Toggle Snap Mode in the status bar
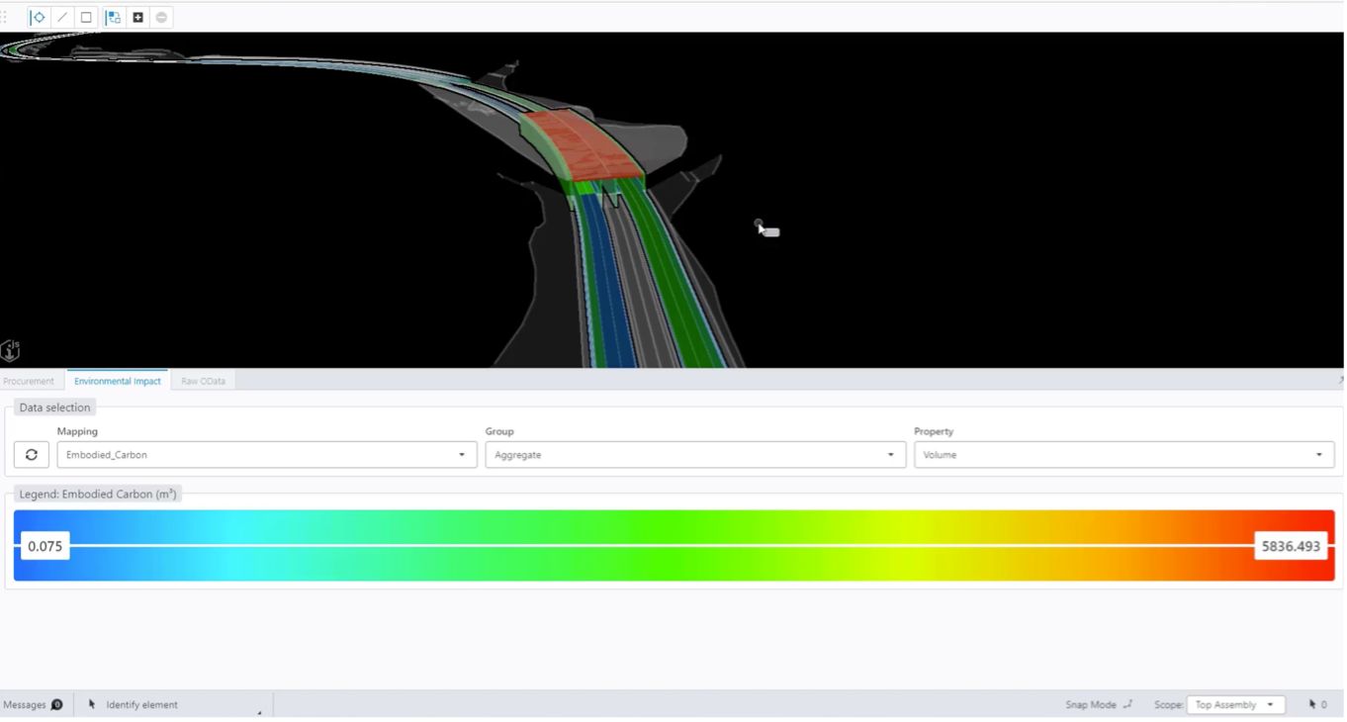1347x722 pixels. (x=1096, y=704)
